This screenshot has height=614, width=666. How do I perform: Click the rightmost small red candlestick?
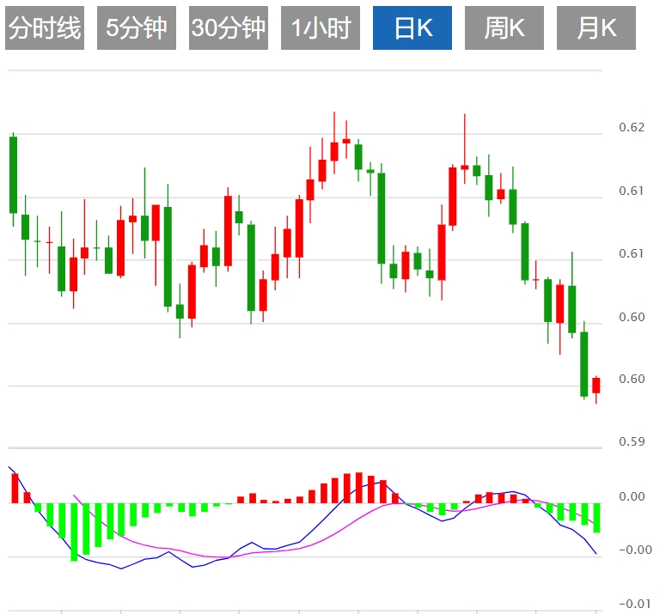[x=596, y=386]
